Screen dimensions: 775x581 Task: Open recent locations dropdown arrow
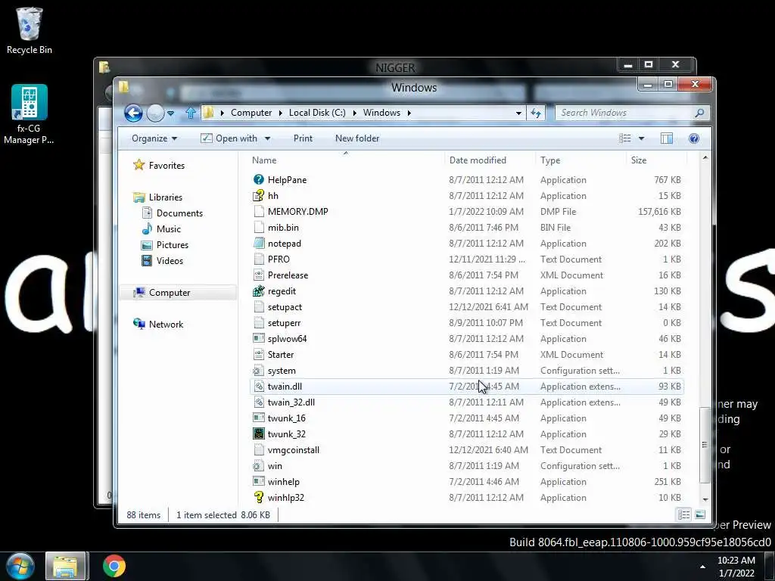(170, 113)
